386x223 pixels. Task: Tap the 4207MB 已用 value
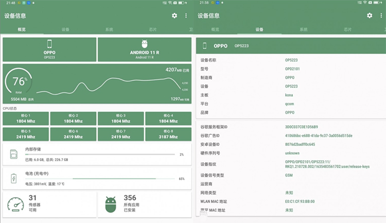177,70
